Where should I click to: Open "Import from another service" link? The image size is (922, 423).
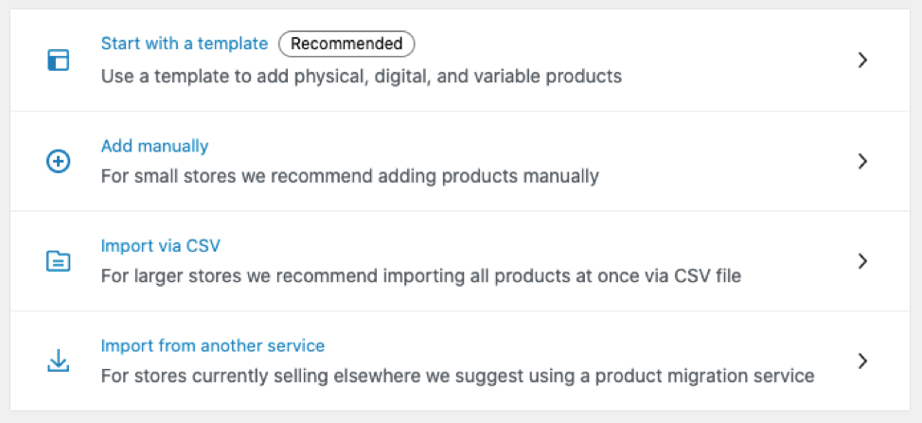(x=213, y=345)
